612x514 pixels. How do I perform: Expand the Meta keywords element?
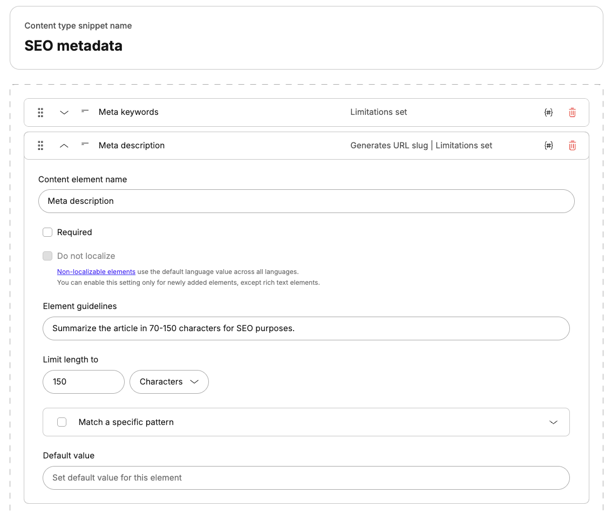pyautogui.click(x=64, y=112)
